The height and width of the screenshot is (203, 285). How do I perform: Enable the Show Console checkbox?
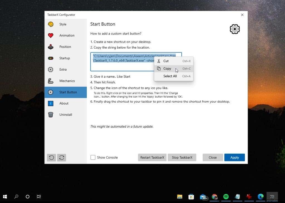(93, 157)
